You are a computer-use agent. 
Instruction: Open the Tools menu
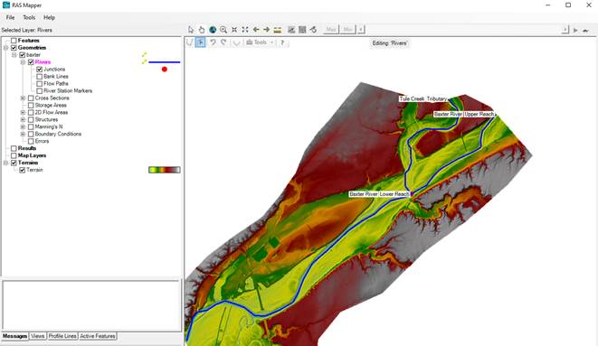coord(29,17)
